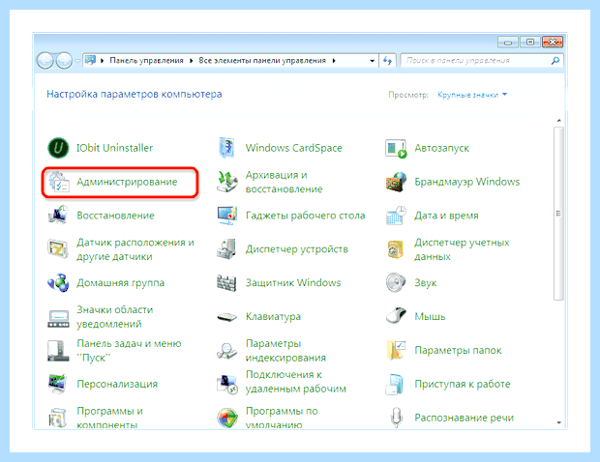Image resolution: width=600 pixels, height=462 pixels.
Task: Open the Брандмауэр Windows text link
Action: tap(466, 182)
